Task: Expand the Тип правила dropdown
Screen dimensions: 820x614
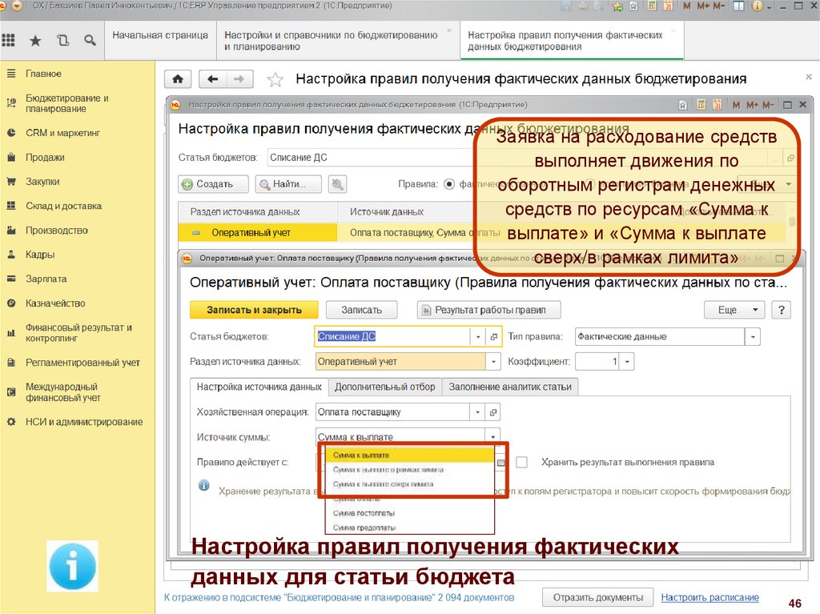Action: pos(752,337)
